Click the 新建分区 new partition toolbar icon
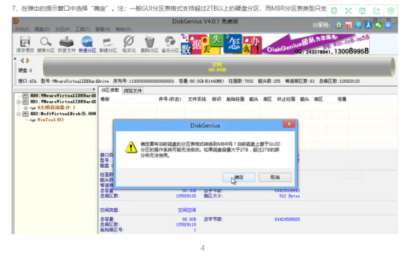Viewport: 403px width, 259px height. click(108, 44)
